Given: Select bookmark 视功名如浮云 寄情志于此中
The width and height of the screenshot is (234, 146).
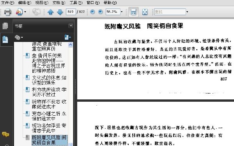Looking at the screenshot, I should (x=49, y=128).
